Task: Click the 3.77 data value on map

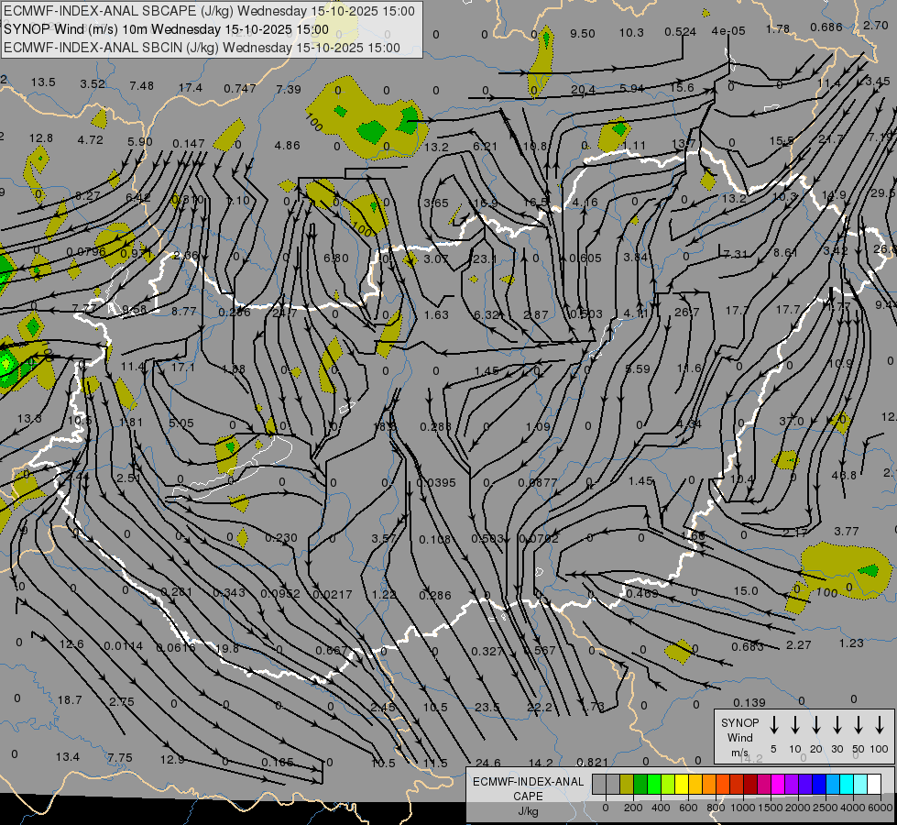Action: click(847, 531)
